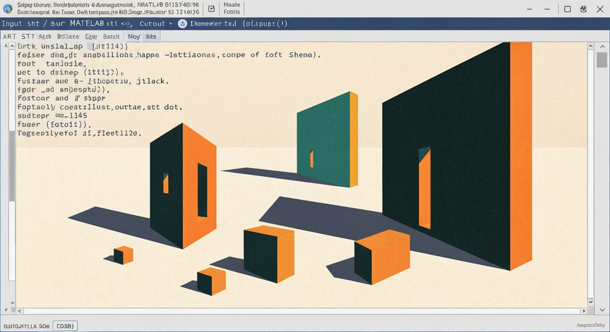Click 'Input sht' in the blue bar
The image size is (610, 332).
point(20,24)
